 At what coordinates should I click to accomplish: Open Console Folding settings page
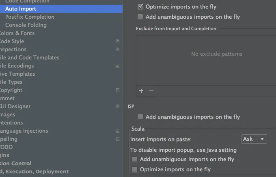[x=26, y=25]
